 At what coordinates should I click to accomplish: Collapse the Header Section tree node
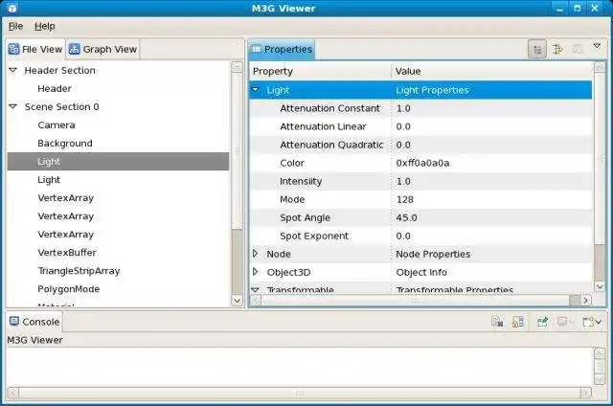click(12, 70)
